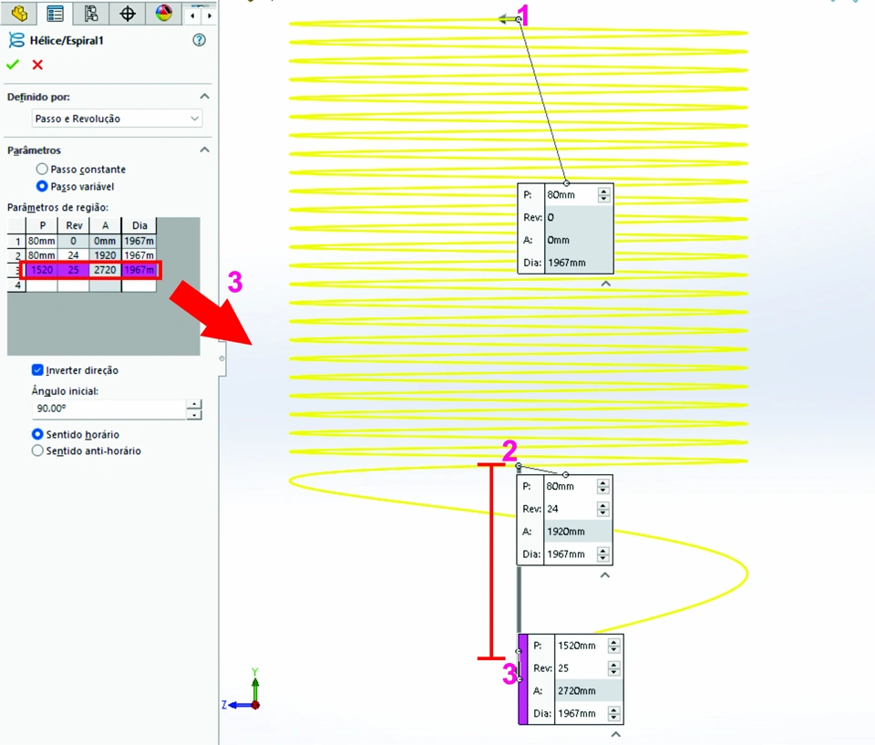Collapse the Definido por section
This screenshot has height=745, width=875.
coord(205,97)
